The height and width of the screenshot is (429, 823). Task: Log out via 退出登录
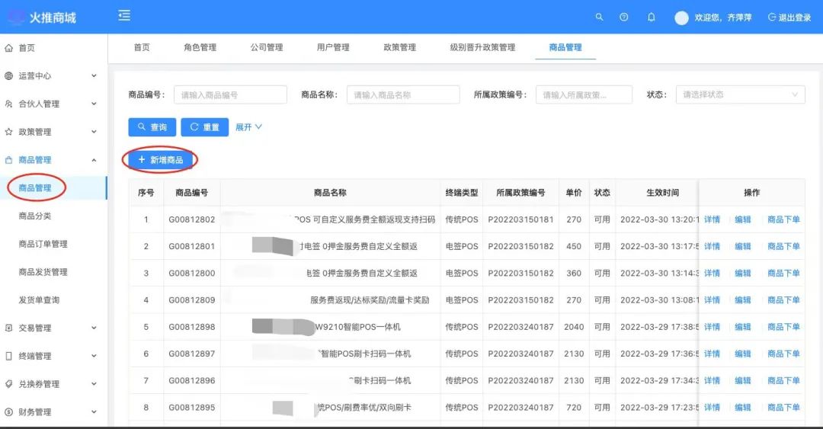(x=789, y=18)
